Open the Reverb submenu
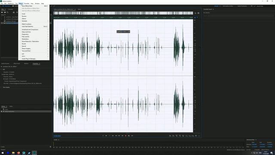 point(34,44)
